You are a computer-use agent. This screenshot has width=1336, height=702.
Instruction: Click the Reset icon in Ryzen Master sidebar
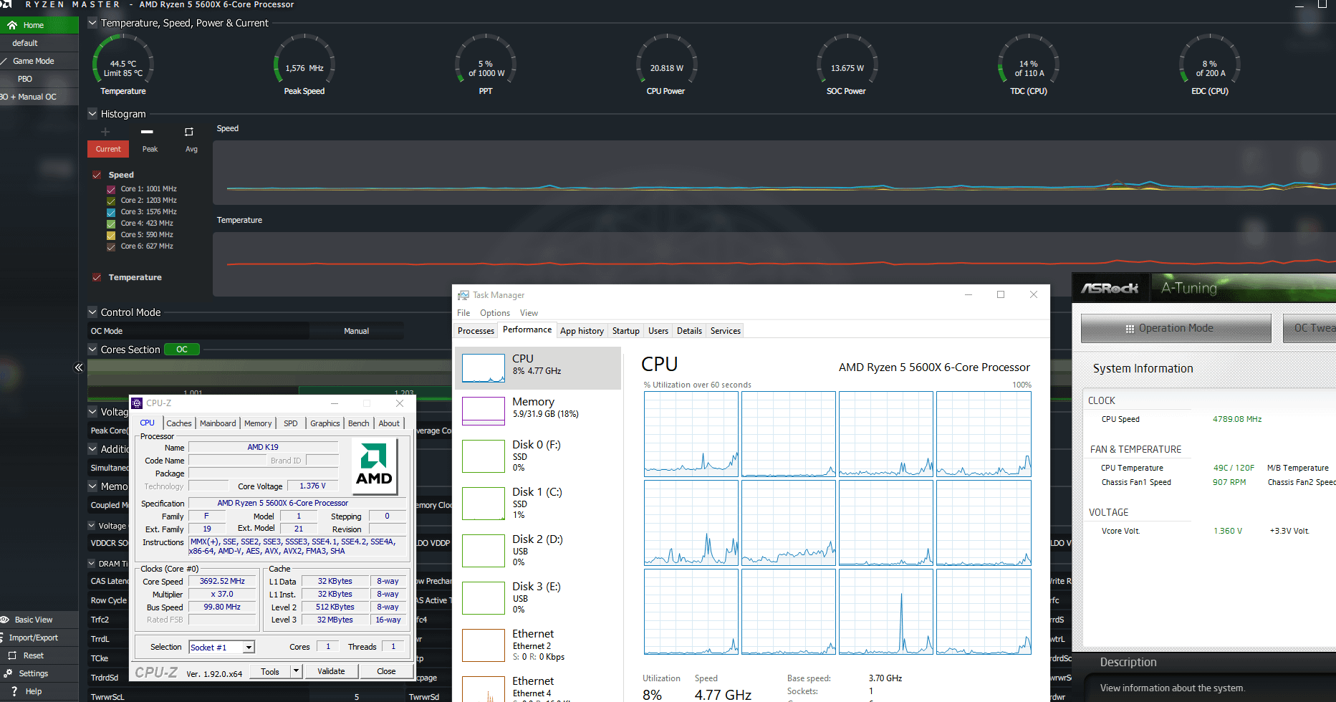[12, 655]
